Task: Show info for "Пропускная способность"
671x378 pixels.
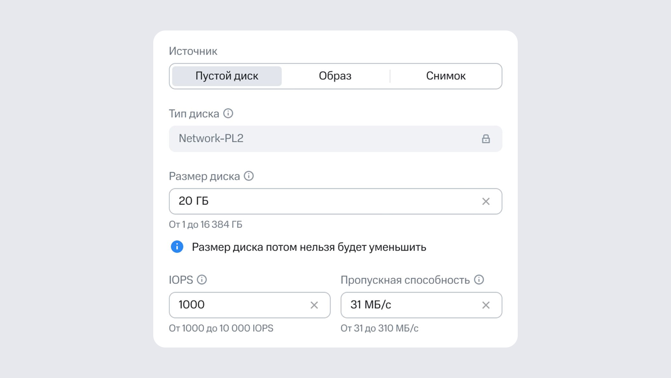Action: (x=479, y=280)
